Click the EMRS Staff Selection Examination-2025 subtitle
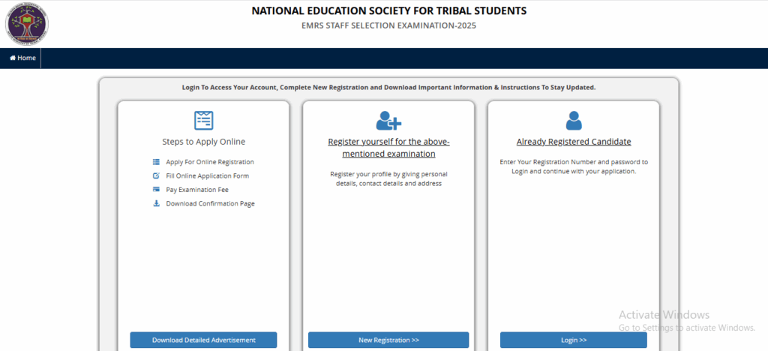 (x=388, y=26)
